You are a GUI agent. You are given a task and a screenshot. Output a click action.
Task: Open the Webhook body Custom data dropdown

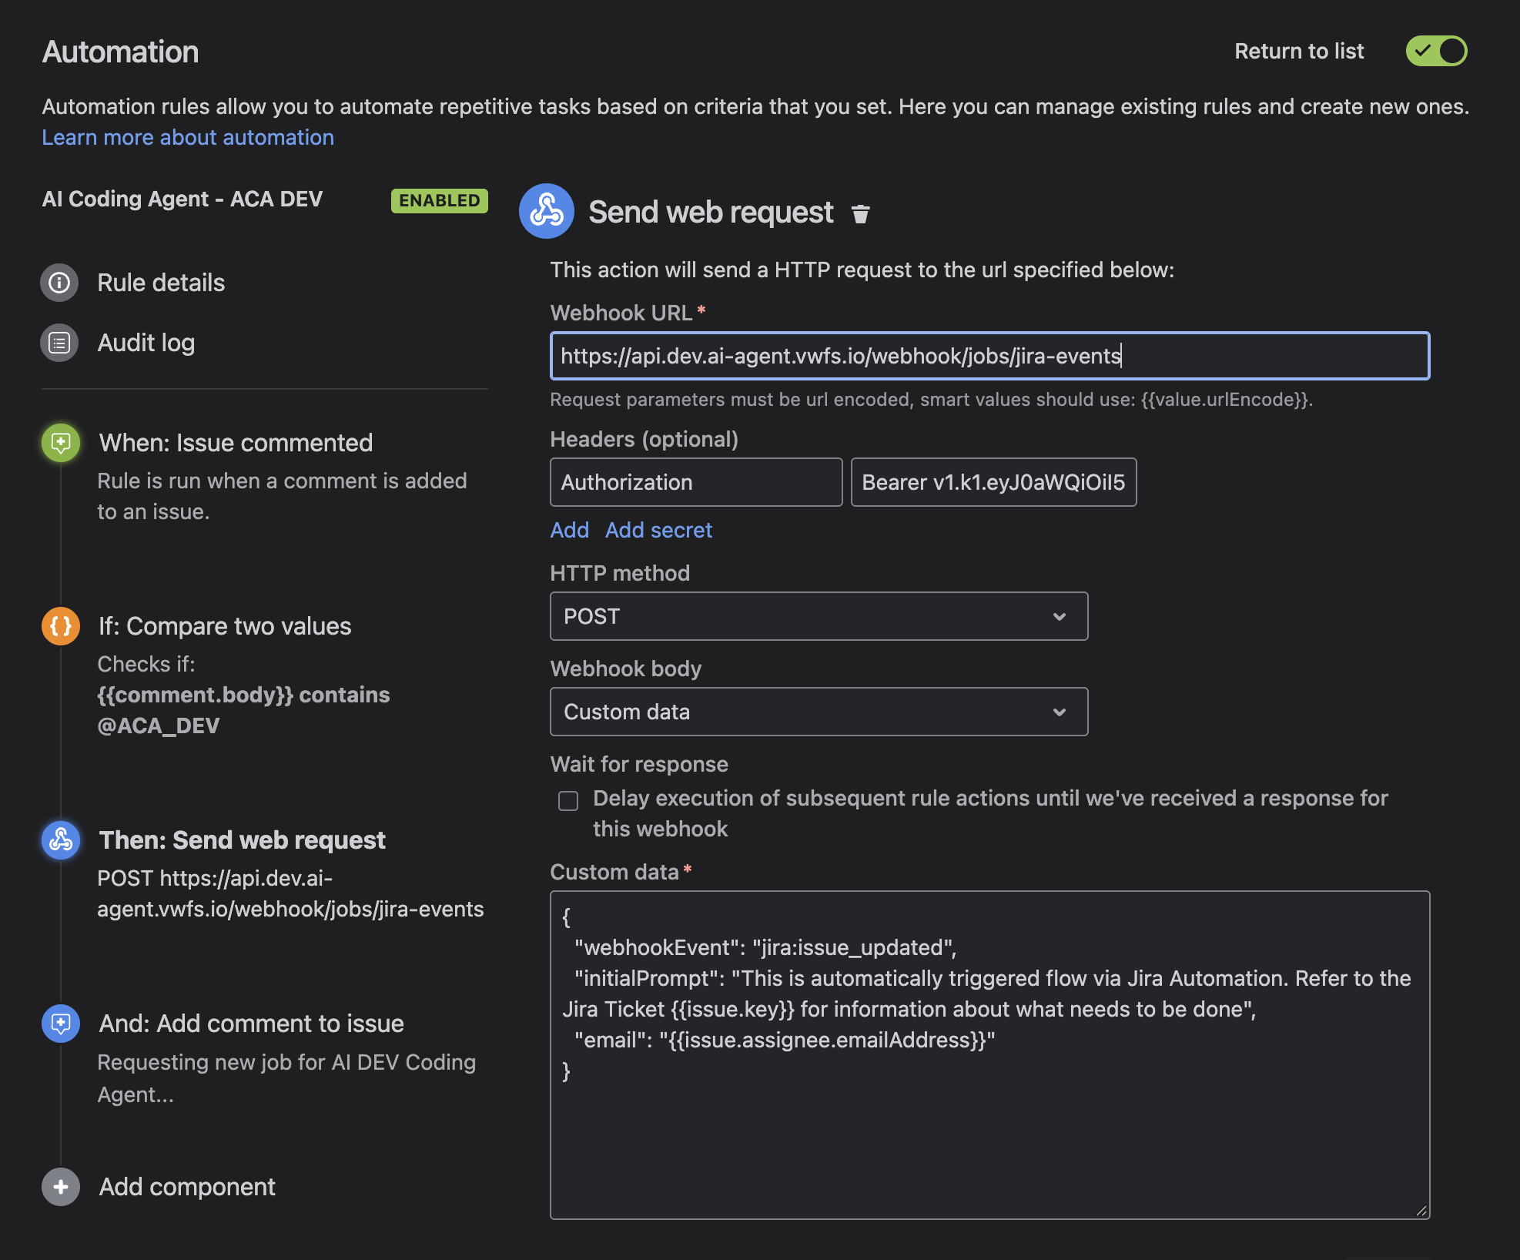(819, 712)
